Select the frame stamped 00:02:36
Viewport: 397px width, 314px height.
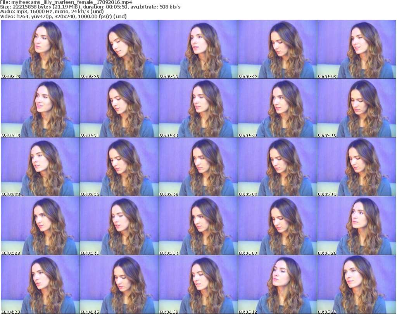pos(119,167)
